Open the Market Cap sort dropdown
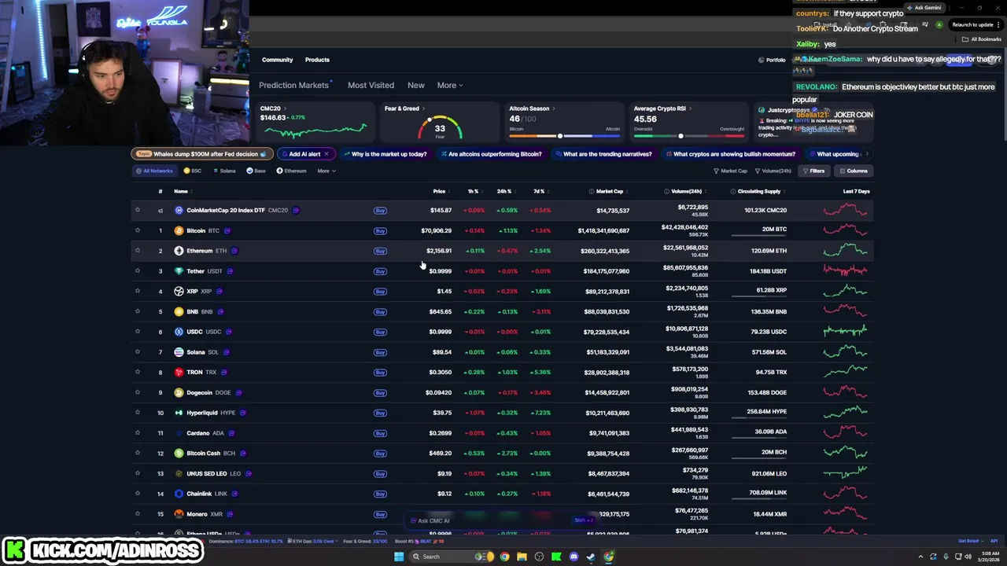 [x=730, y=171]
